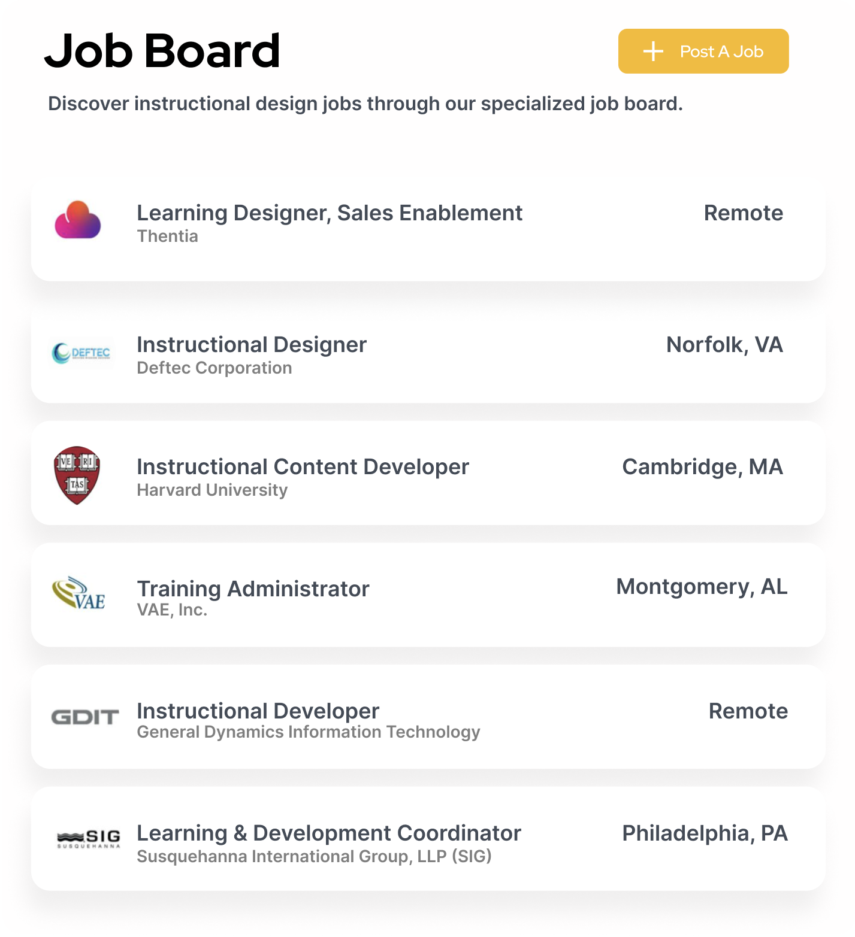855x937 pixels.
Task: Select the Training Administrator job listing
Action: [x=253, y=589]
